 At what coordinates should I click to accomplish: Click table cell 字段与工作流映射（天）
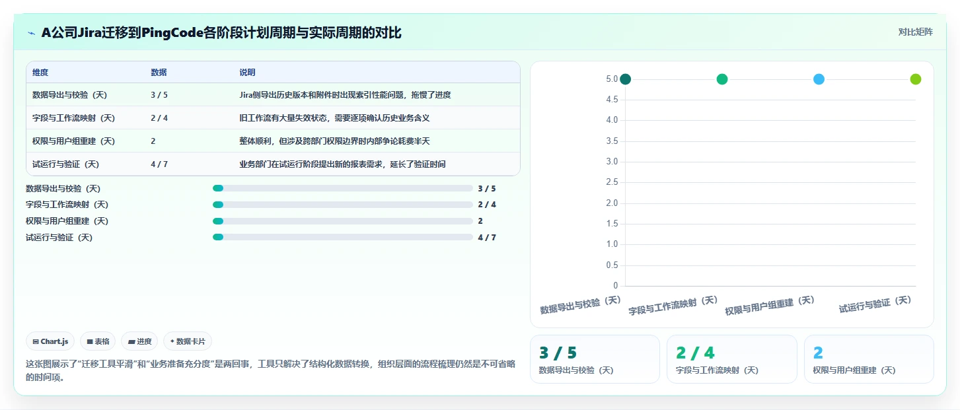(x=74, y=118)
